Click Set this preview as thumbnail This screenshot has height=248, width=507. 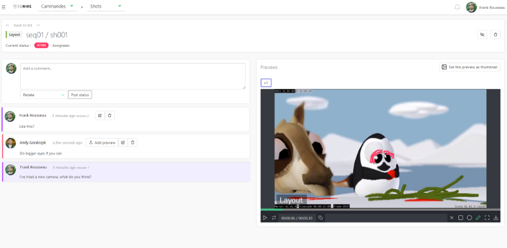pyautogui.click(x=470, y=67)
